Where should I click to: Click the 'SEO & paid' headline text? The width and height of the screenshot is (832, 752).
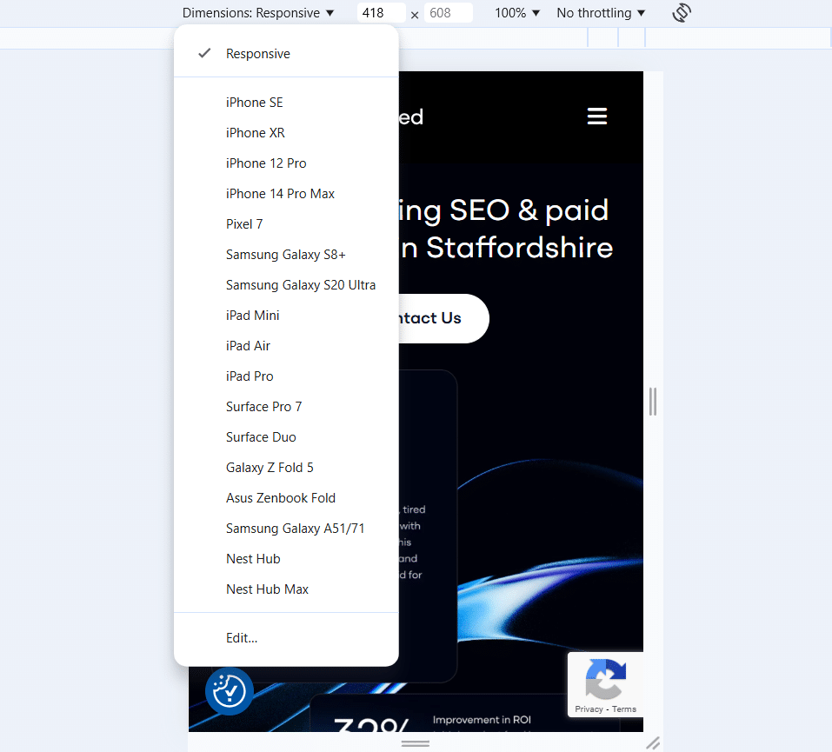coord(529,210)
